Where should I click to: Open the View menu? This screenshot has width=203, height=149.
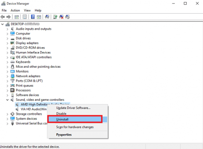tap(27, 10)
